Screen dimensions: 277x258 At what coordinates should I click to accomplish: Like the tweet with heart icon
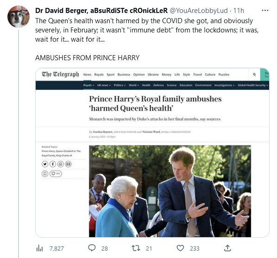180,248
